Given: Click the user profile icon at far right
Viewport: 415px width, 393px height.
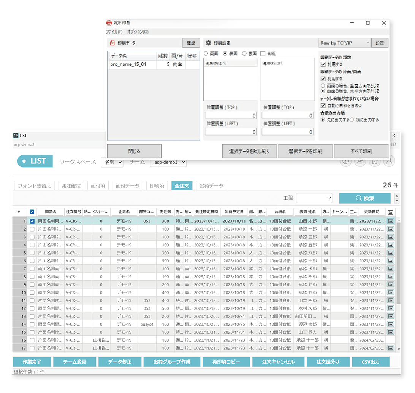Looking at the screenshot, I should tap(389, 161).
